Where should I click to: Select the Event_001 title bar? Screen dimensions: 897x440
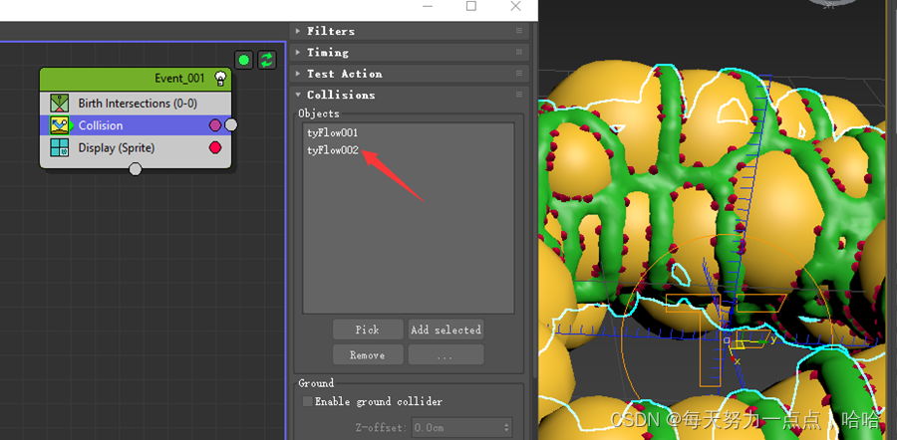pyautogui.click(x=136, y=79)
